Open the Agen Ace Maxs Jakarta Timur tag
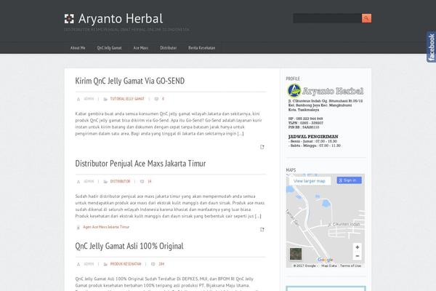 tap(106, 227)
